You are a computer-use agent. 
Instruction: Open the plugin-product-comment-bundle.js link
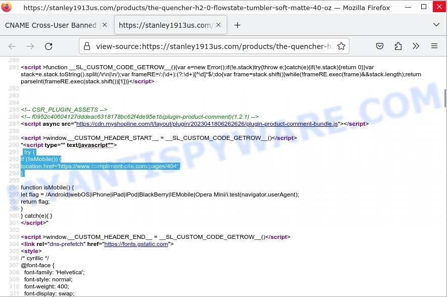(x=207, y=124)
